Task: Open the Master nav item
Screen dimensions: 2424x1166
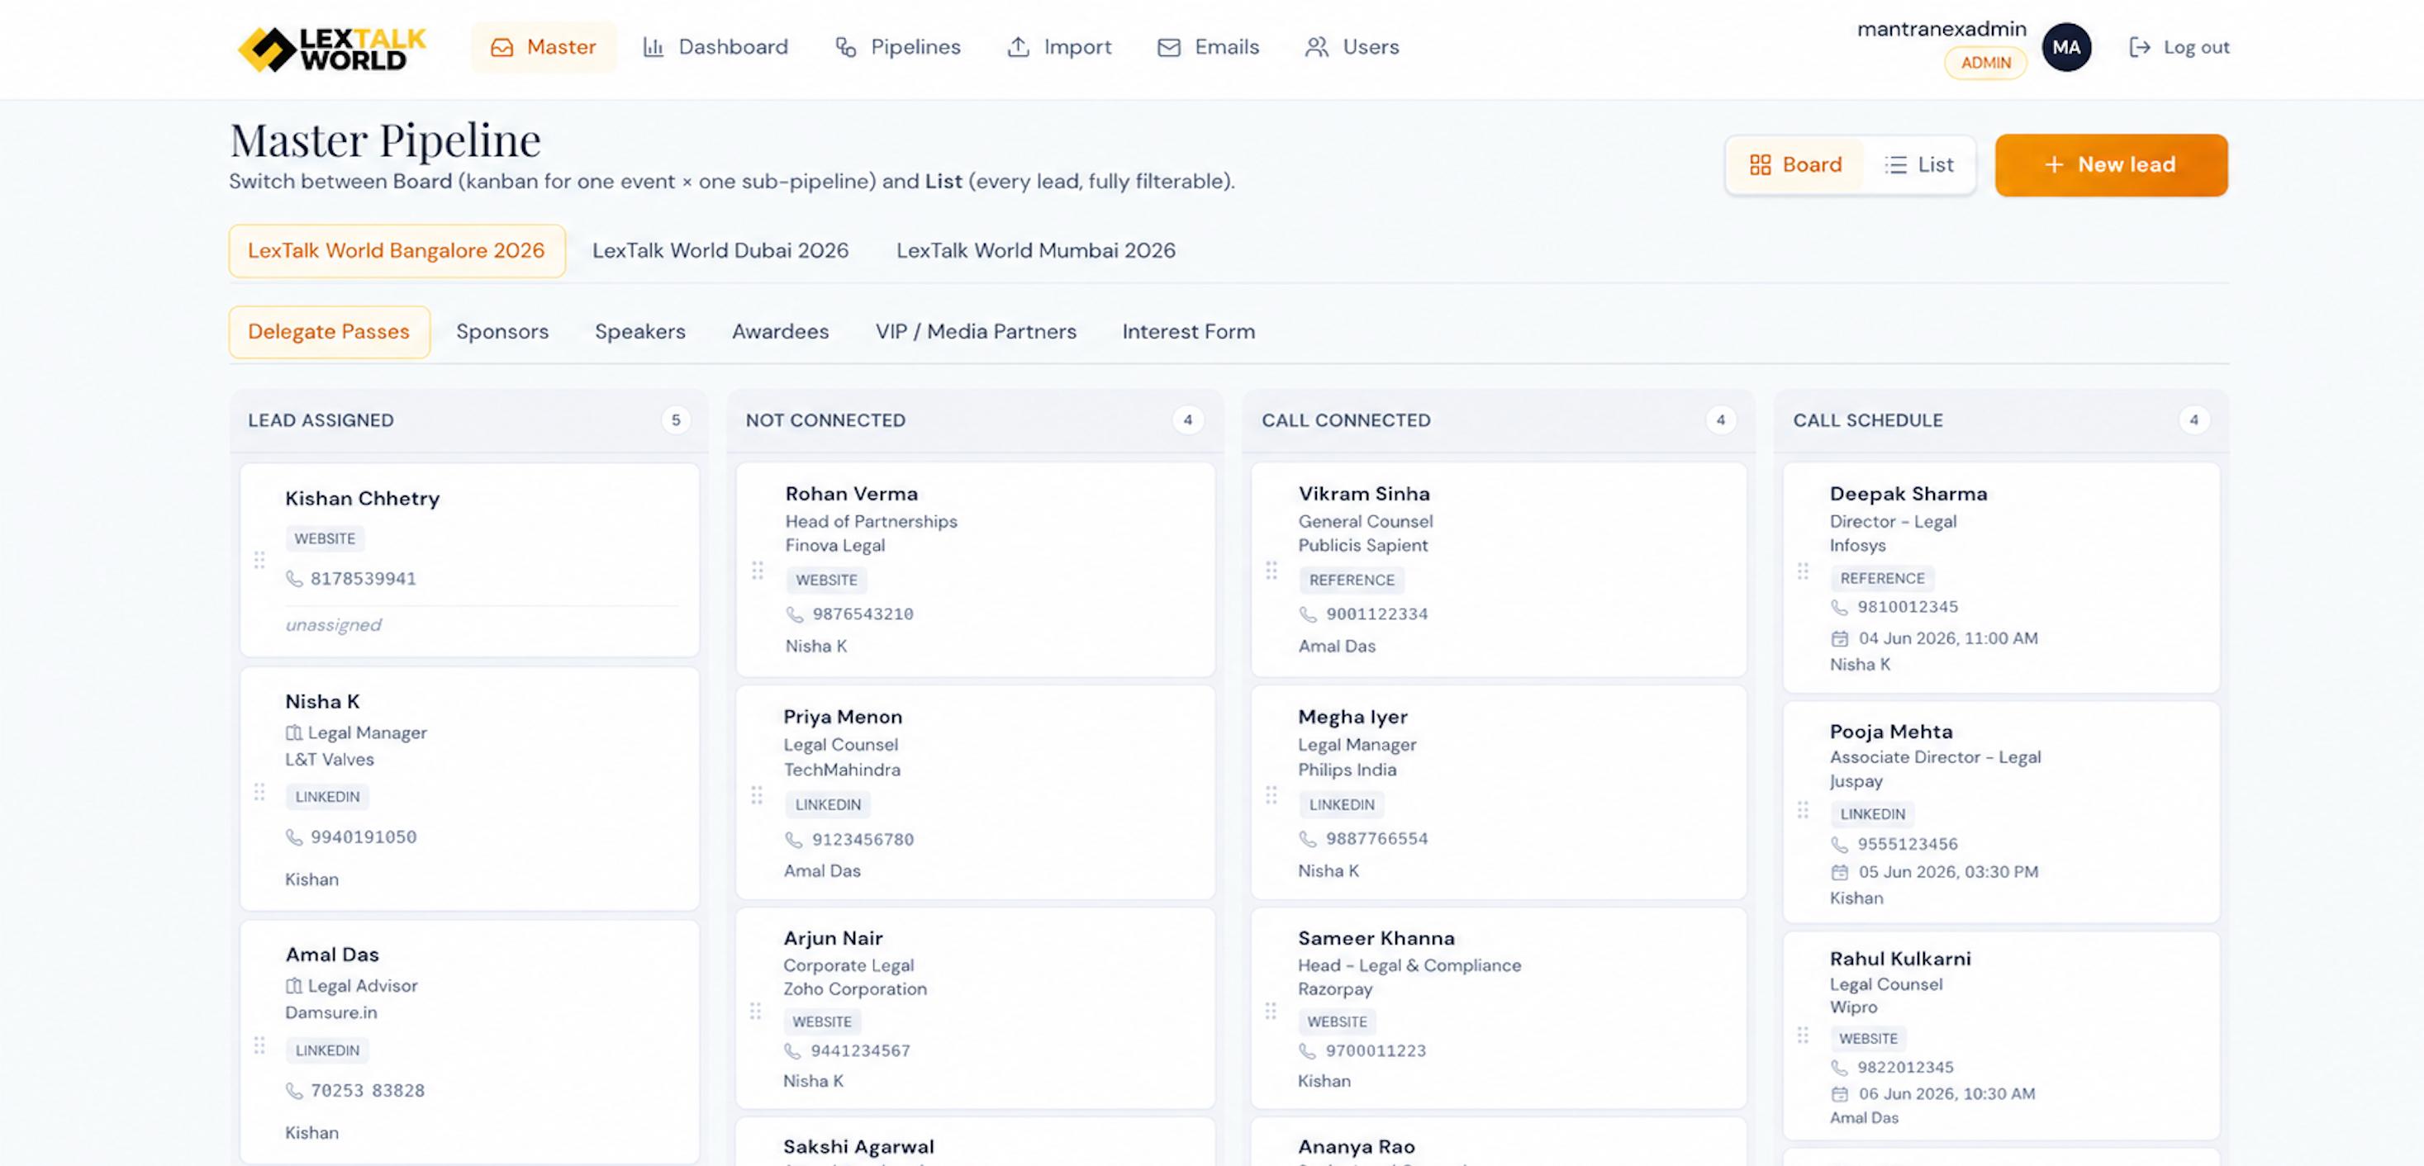Action: coord(544,47)
